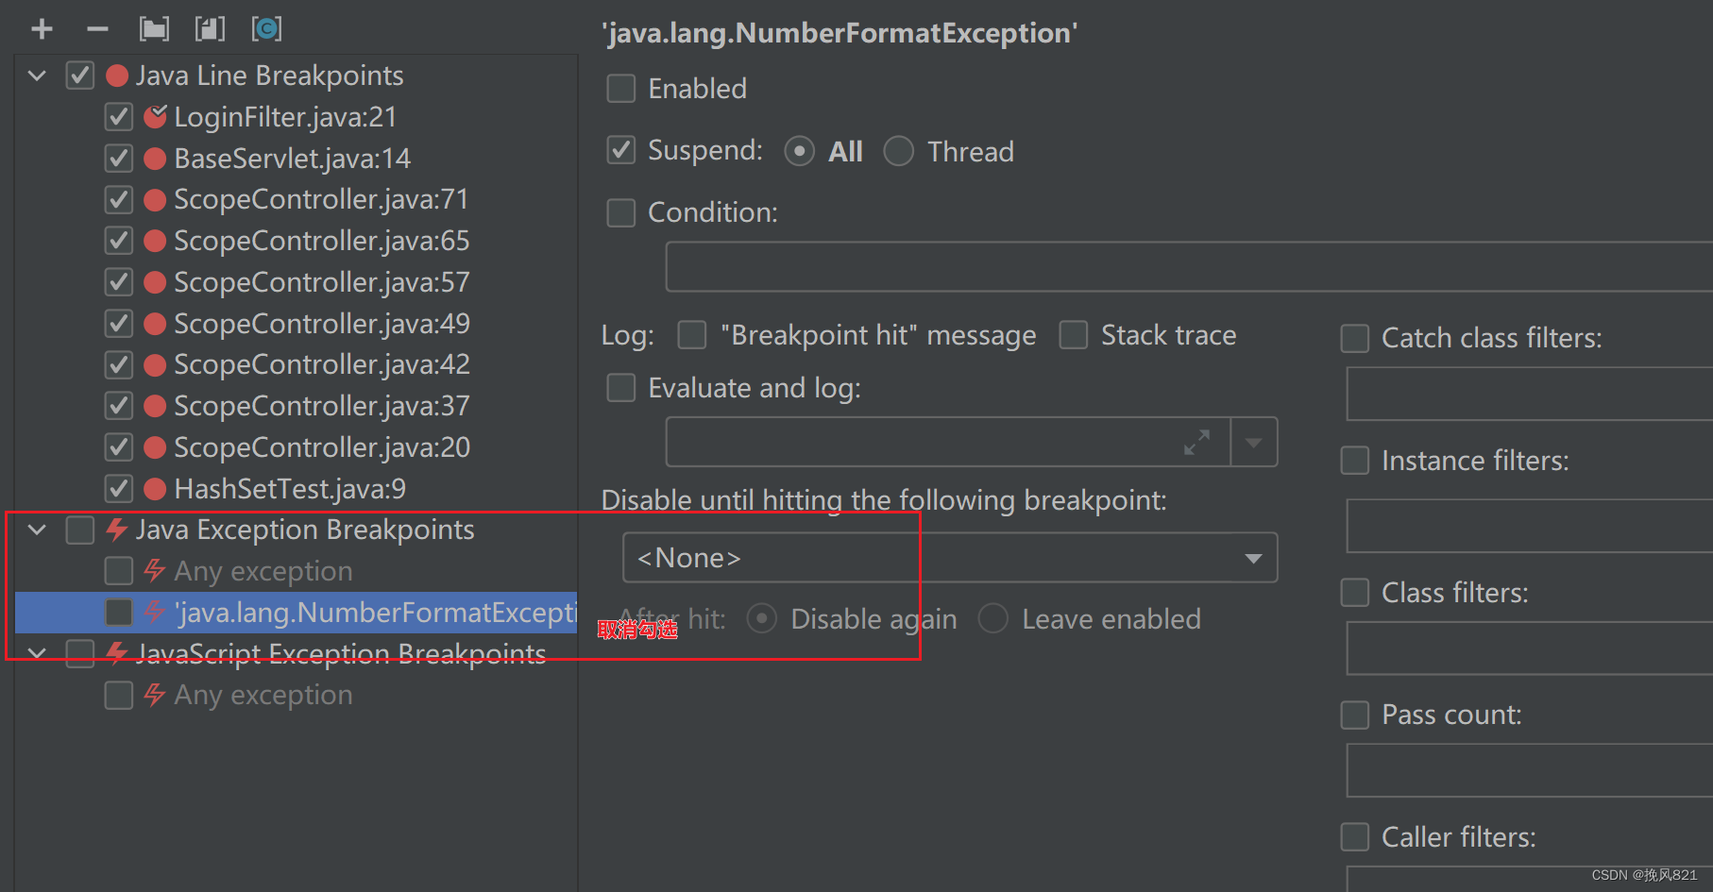Click the lightning icon beside JavaScript Any exception
The image size is (1713, 892).
154,695
